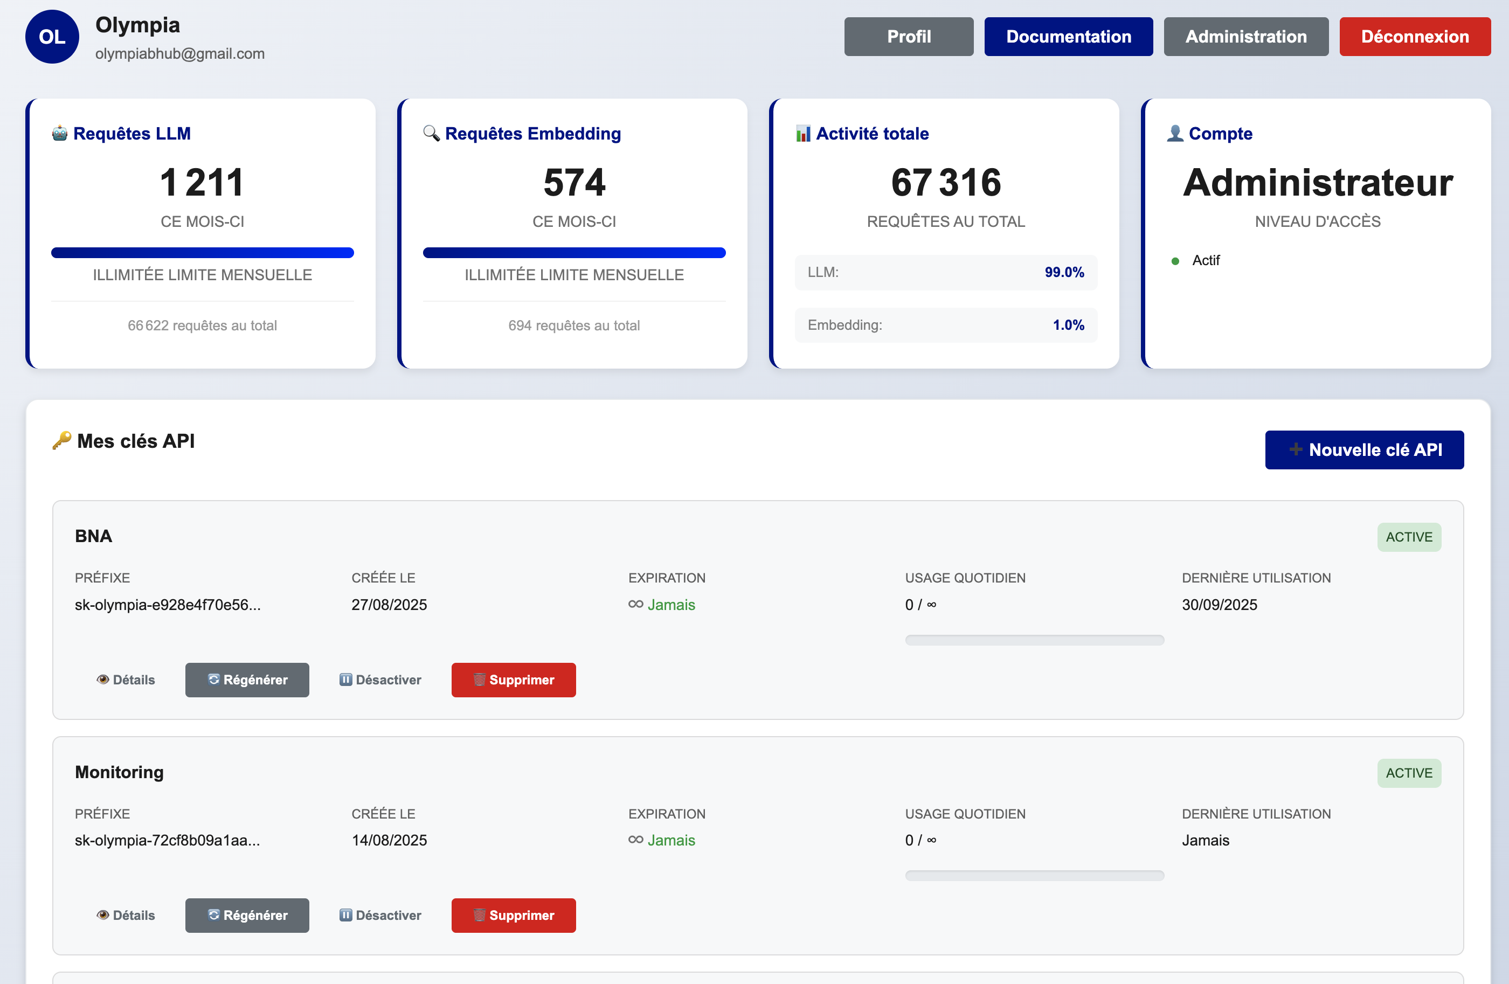Click the magnifier icon beside Requêtes Embedding
1509x984 pixels.
pyautogui.click(x=431, y=133)
